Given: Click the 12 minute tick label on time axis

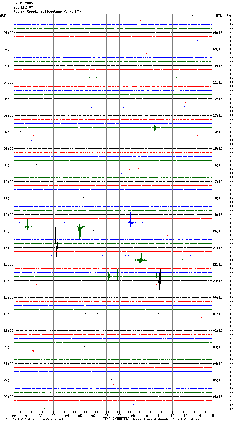Looking at the screenshot, I should (172, 416).
